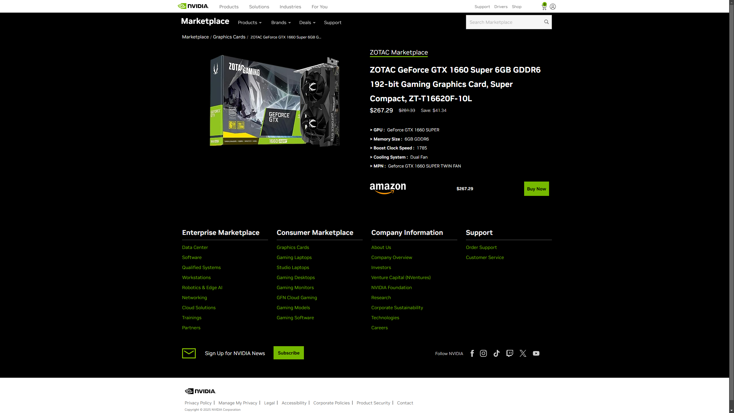The height and width of the screenshot is (413, 734).
Task: Click the magnifier icon in Marketplace search
Action: pos(546,22)
